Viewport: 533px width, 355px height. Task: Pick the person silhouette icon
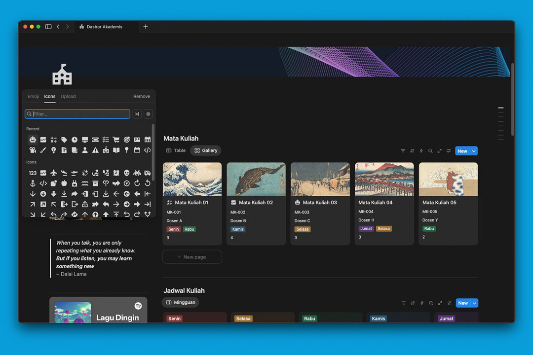[85, 150]
